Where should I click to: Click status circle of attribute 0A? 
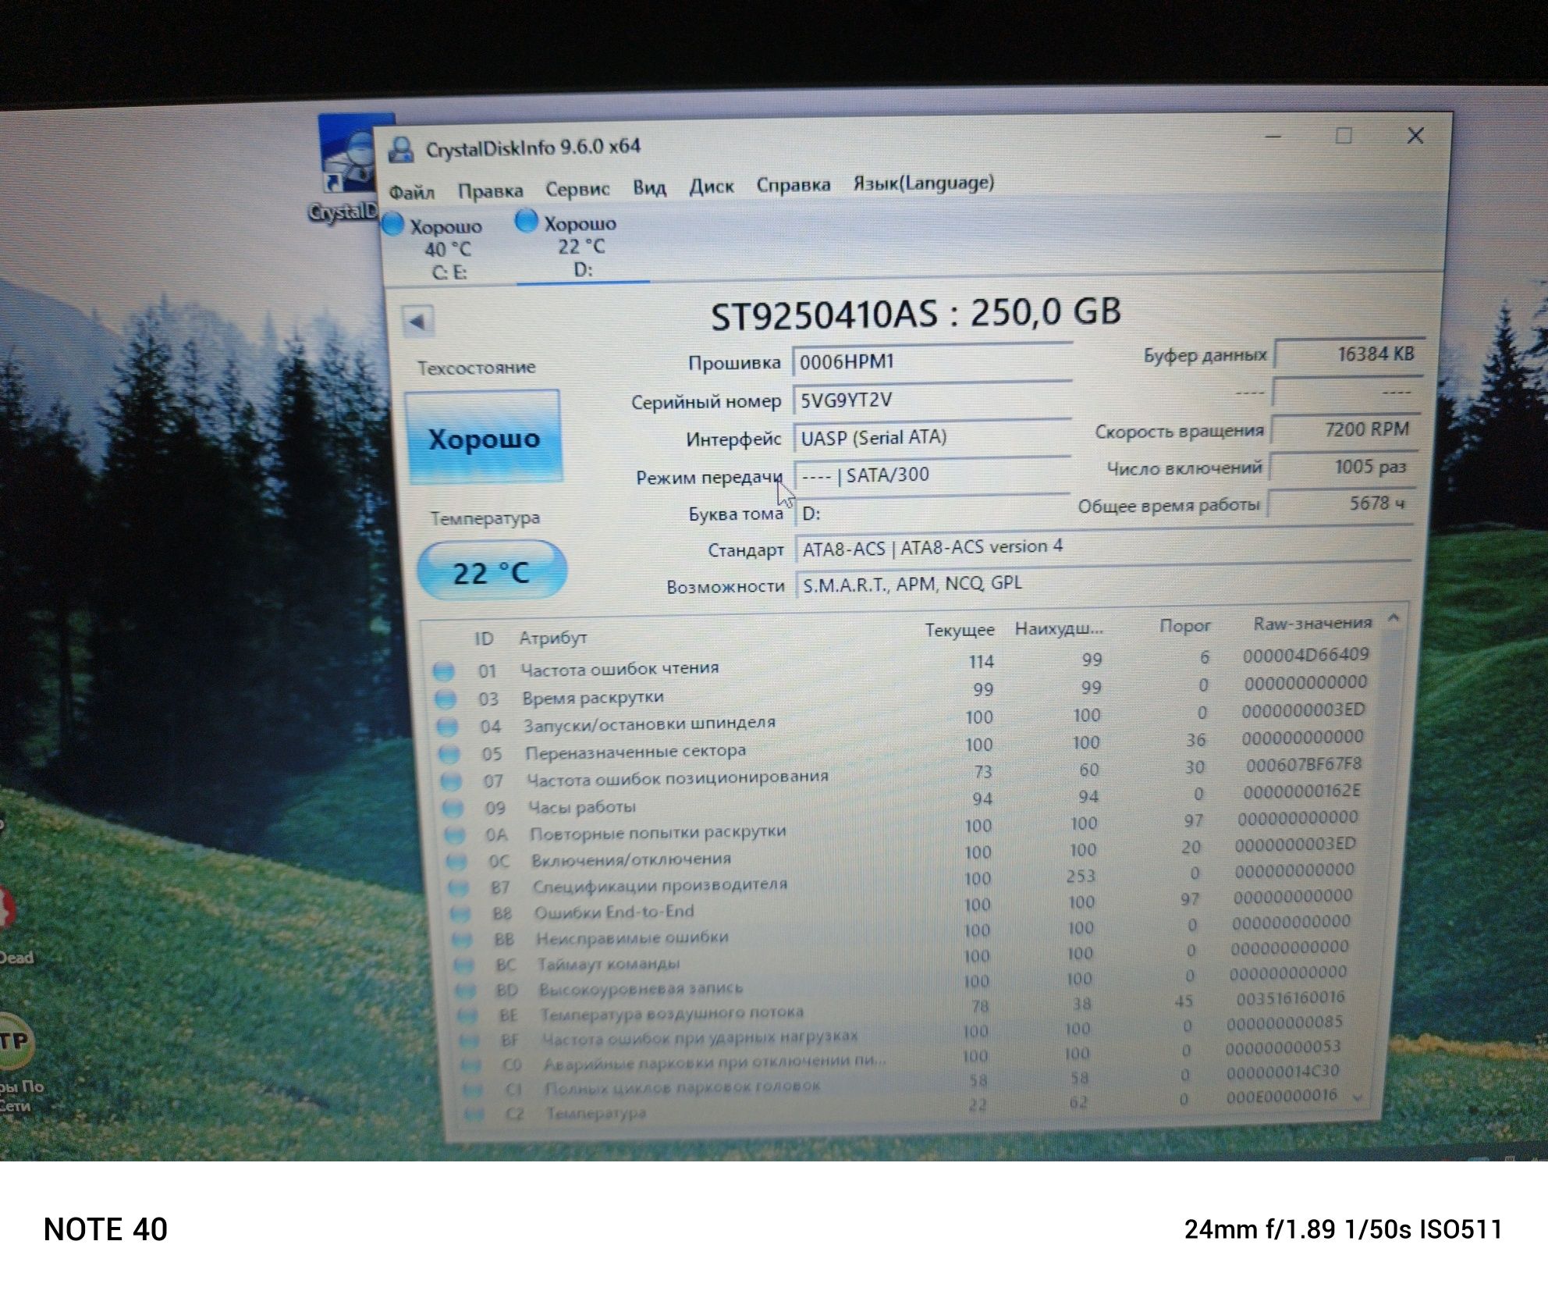(455, 835)
